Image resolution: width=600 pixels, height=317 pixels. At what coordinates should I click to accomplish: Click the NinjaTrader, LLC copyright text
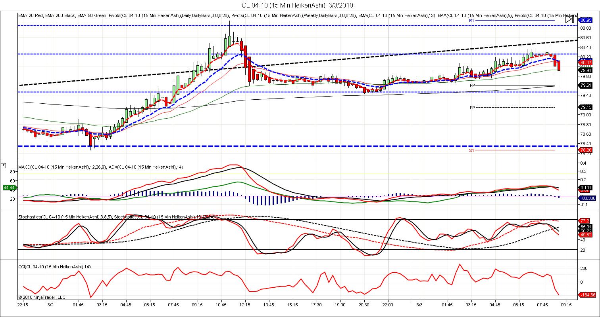[42, 297]
